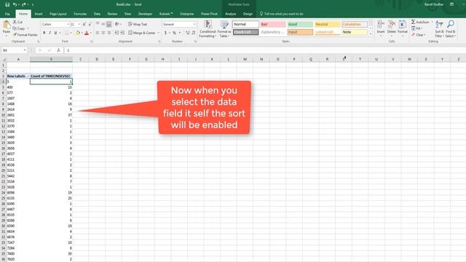The height and width of the screenshot is (262, 466).
Task: Apply the Good cell style
Action: (x=300, y=24)
